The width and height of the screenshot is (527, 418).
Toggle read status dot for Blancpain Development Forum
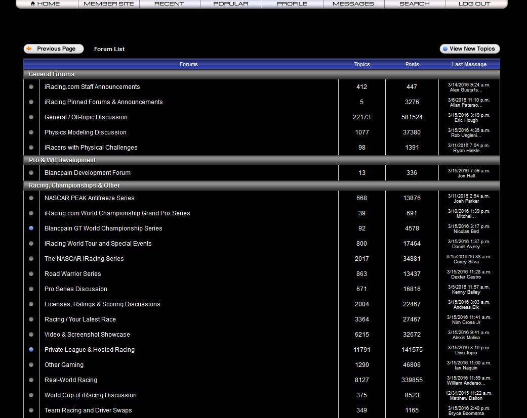pos(31,172)
